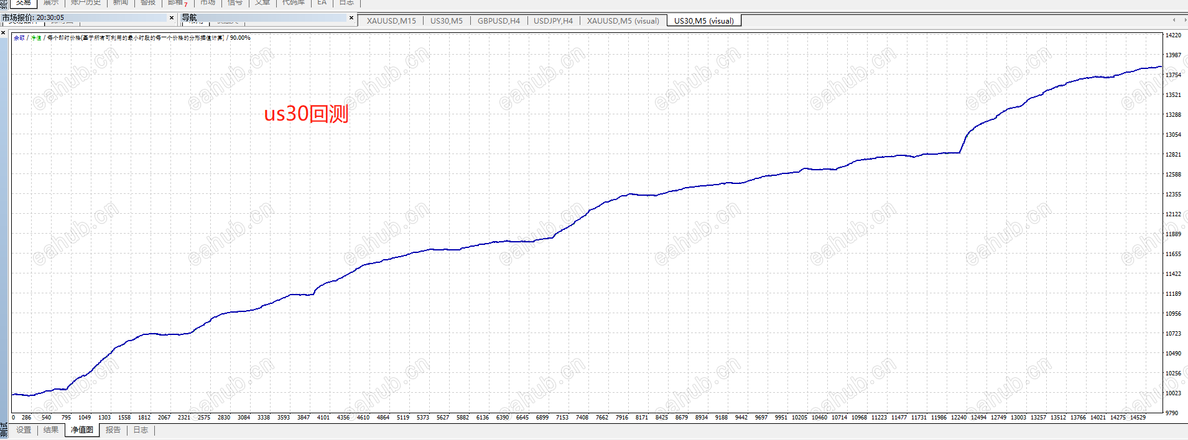
Task: Click the 4101 label on the horizontal axis
Action: [323, 418]
